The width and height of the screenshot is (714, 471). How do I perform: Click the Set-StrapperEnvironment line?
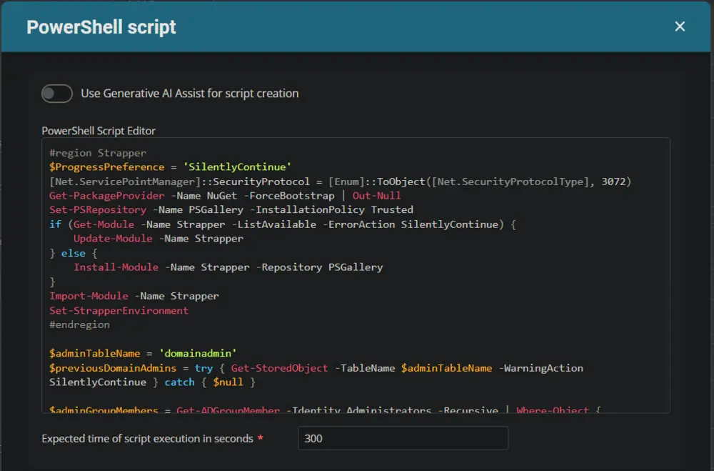pyautogui.click(x=119, y=310)
